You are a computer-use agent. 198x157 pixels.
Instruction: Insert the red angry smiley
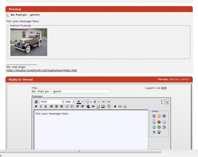click(159, 122)
